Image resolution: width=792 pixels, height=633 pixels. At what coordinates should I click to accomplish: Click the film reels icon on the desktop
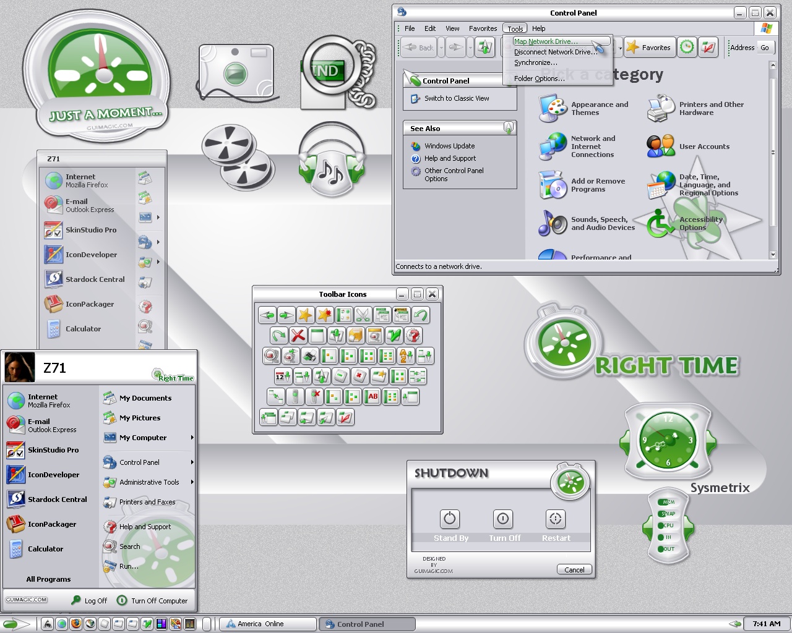[238, 158]
